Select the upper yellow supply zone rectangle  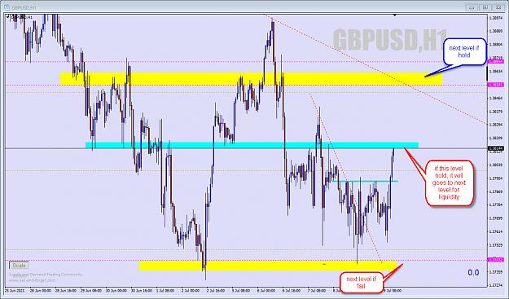[252, 79]
